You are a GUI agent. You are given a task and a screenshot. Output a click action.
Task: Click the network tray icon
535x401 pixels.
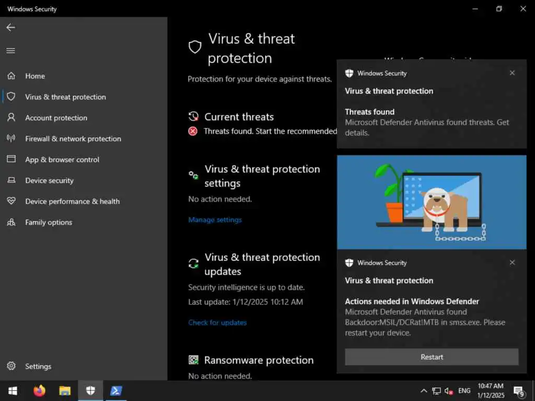(x=436, y=391)
